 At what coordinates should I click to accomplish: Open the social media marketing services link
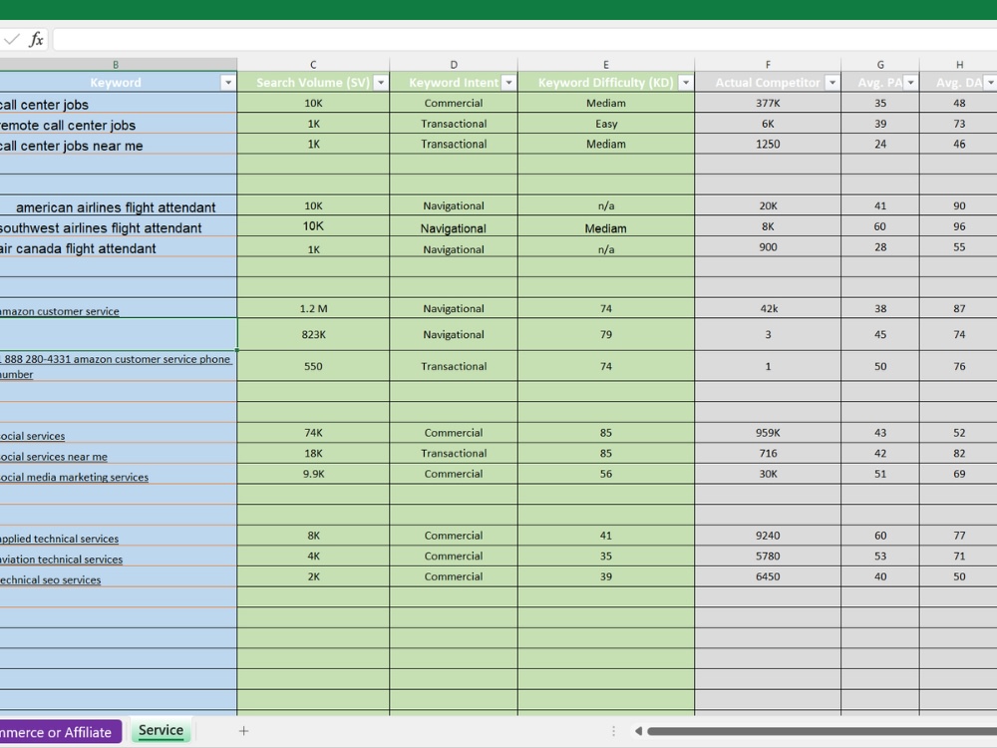(74, 477)
